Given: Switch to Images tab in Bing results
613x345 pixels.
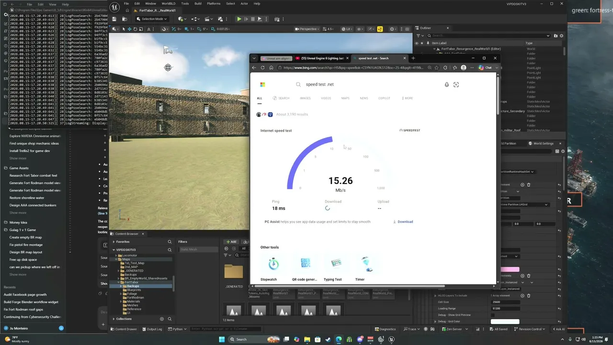Looking at the screenshot, I should (x=305, y=98).
